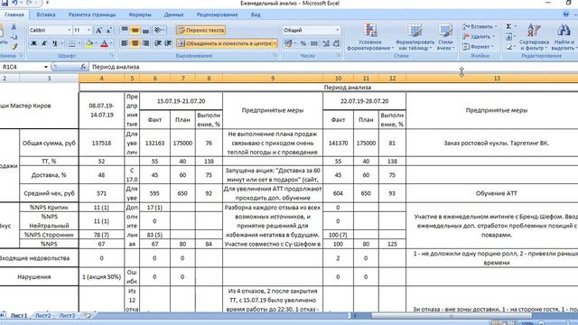The width and height of the screenshot is (578, 325).
Task: Switch to the Формулы ribbon tab
Action: [140, 14]
